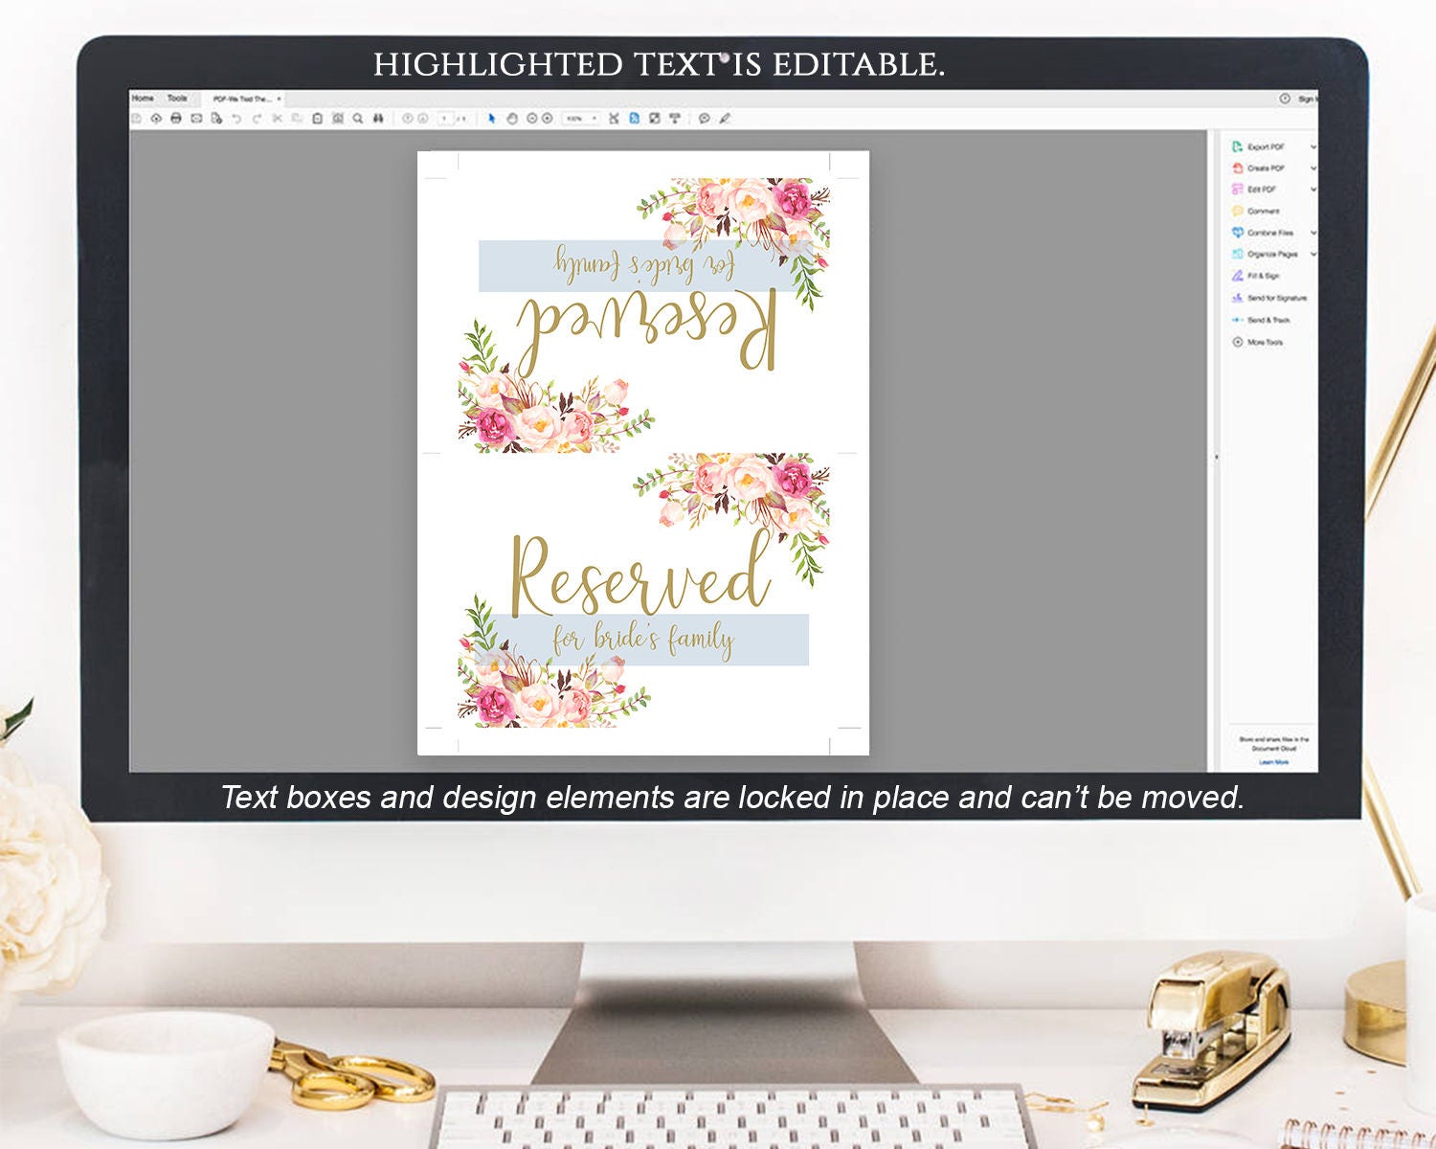
Task: Open the Comment tool in the right panel
Action: [1264, 211]
